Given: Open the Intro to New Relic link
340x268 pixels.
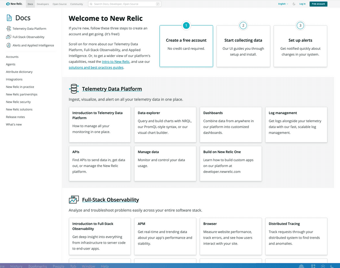Looking at the screenshot, I should [x=116, y=61].
